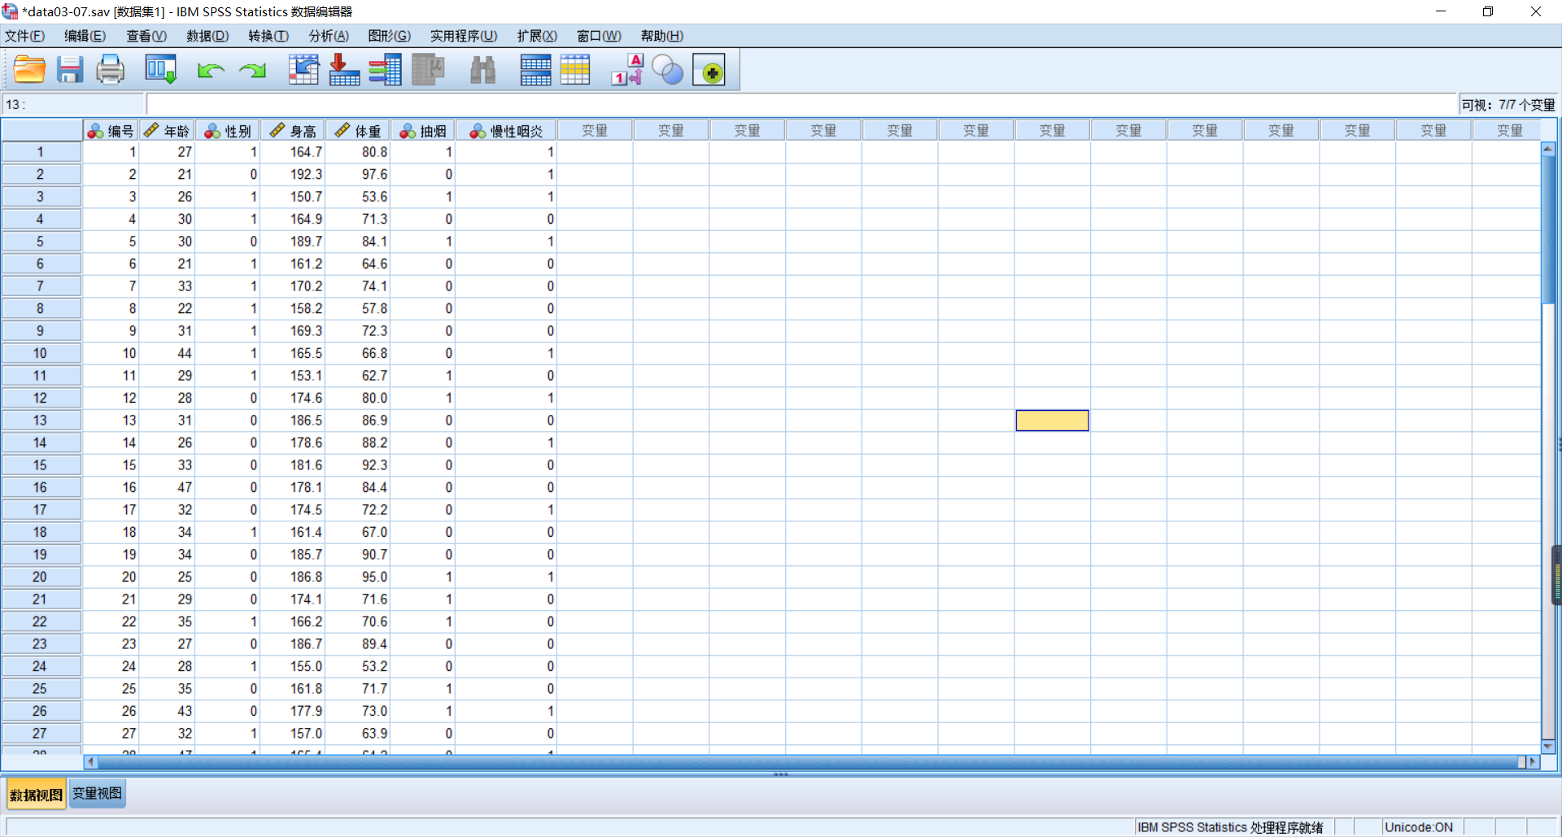Select the 编号 column header
This screenshot has height=837, width=1562.
click(x=110, y=131)
